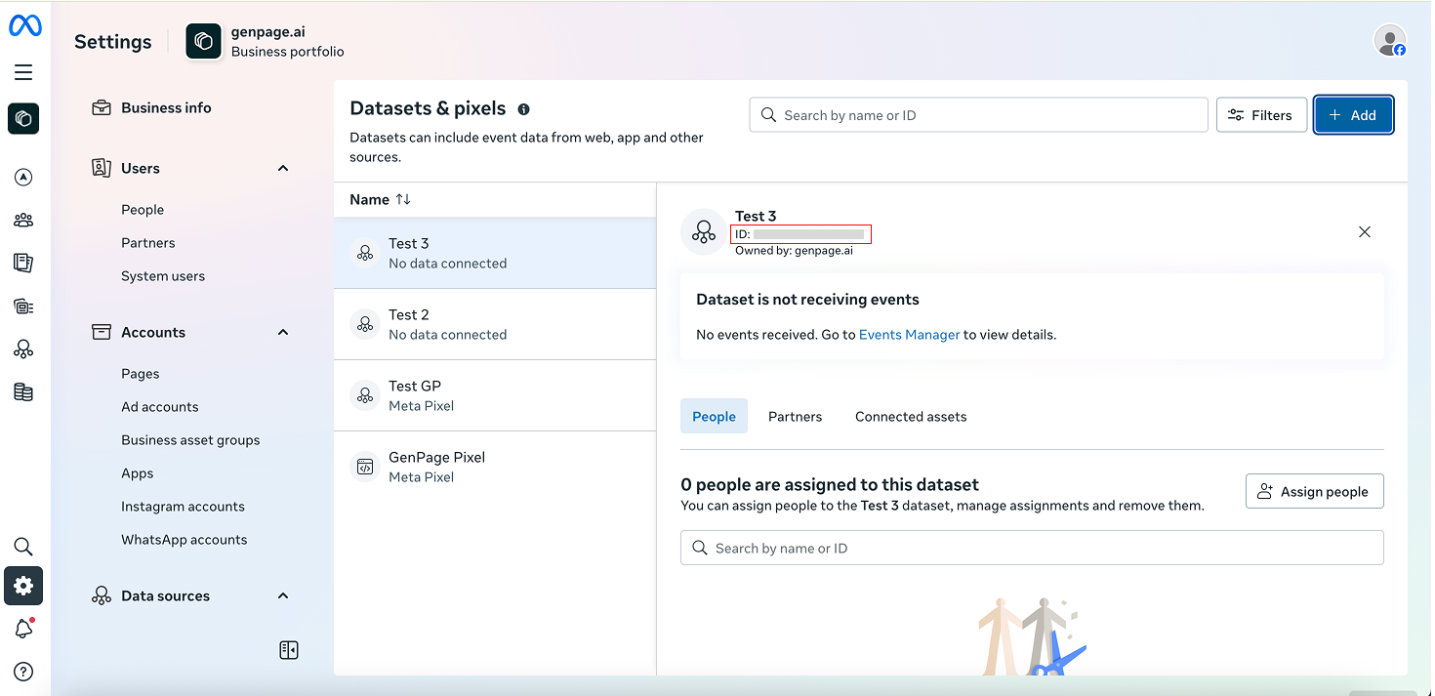Open System users page
The image size is (1435, 696).
point(163,276)
